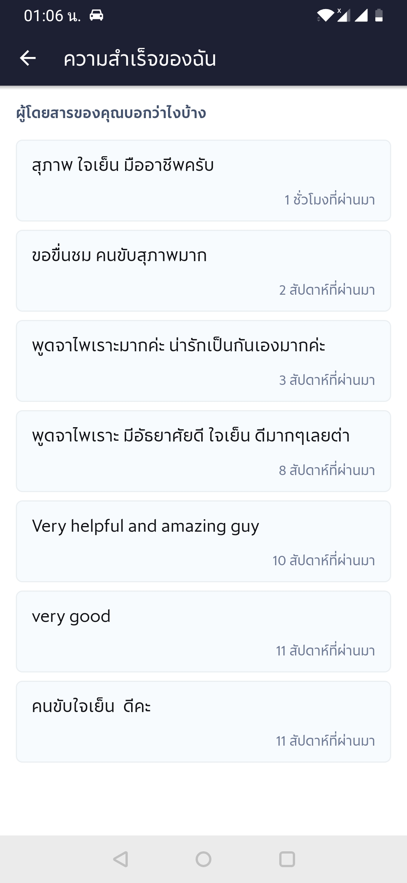Open the review "คนขับใจเย็น ดีคะ"
The height and width of the screenshot is (883, 407).
[203, 721]
